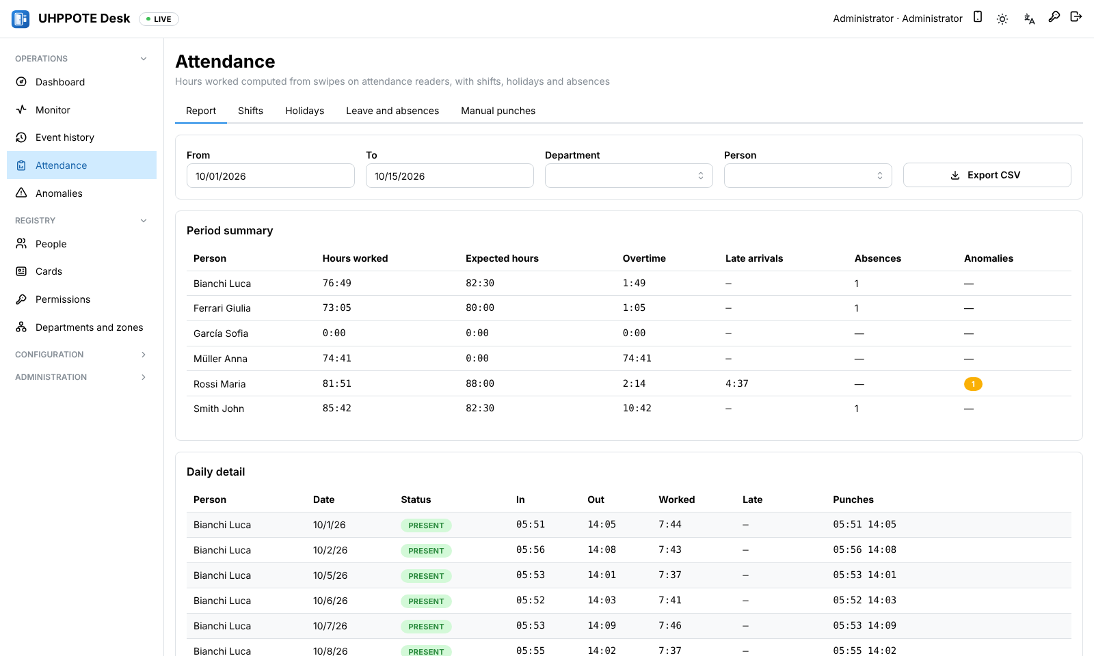This screenshot has width=1094, height=656.
Task: Click the Attendance clipboard icon
Action: [21, 165]
